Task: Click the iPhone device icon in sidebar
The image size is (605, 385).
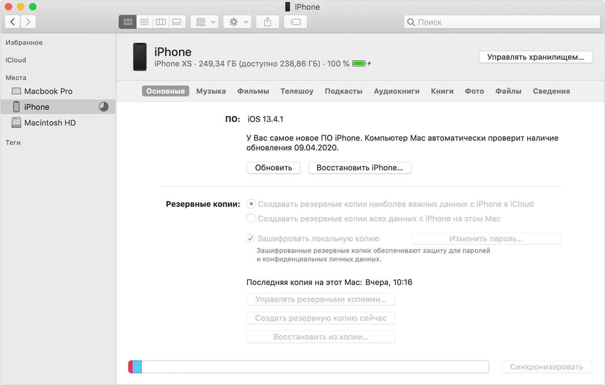Action: point(16,107)
